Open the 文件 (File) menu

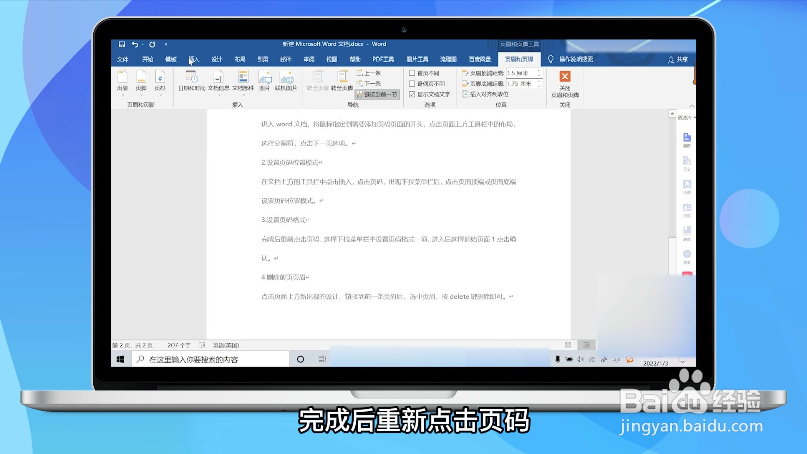click(x=123, y=60)
